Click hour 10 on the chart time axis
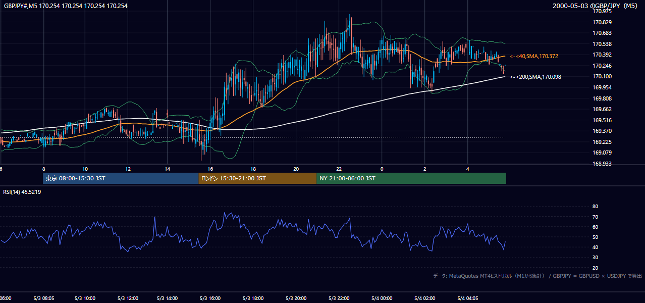Image resolution: width=645 pixels, height=303 pixels. tap(85, 169)
